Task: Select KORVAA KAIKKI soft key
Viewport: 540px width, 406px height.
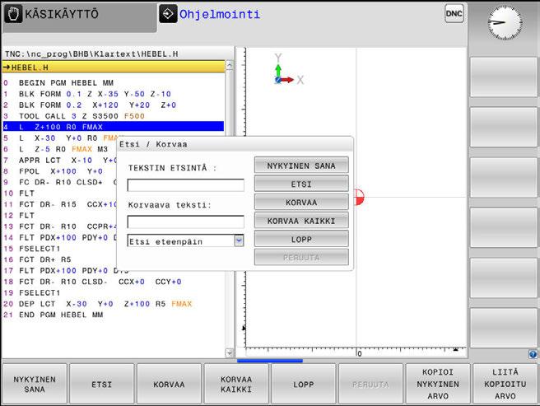Action: [236, 384]
